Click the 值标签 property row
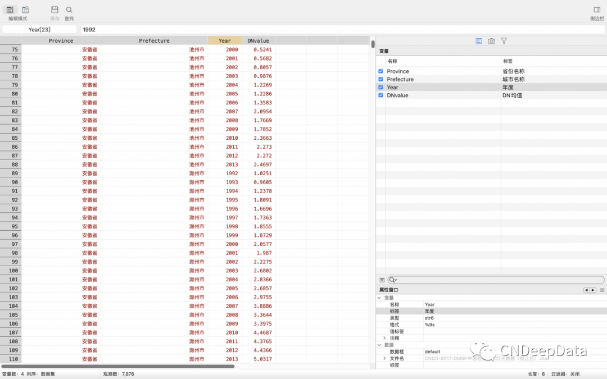Image resolution: width=607 pixels, height=379 pixels. tap(491, 331)
